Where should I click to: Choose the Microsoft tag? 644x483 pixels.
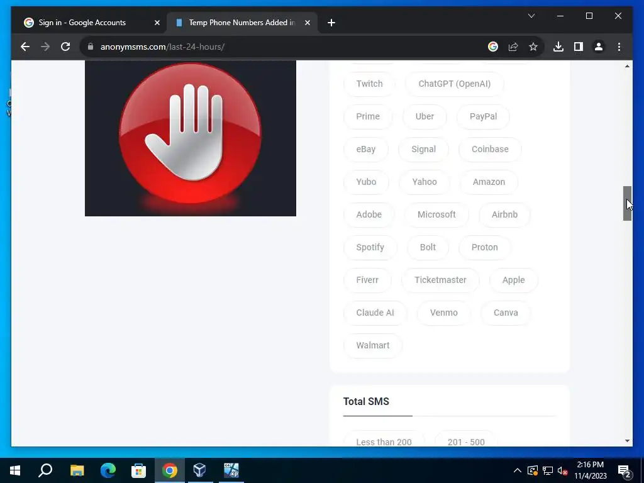[x=436, y=214]
